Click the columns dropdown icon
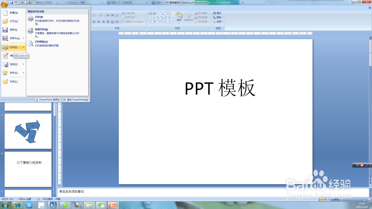 click(x=118, y=22)
